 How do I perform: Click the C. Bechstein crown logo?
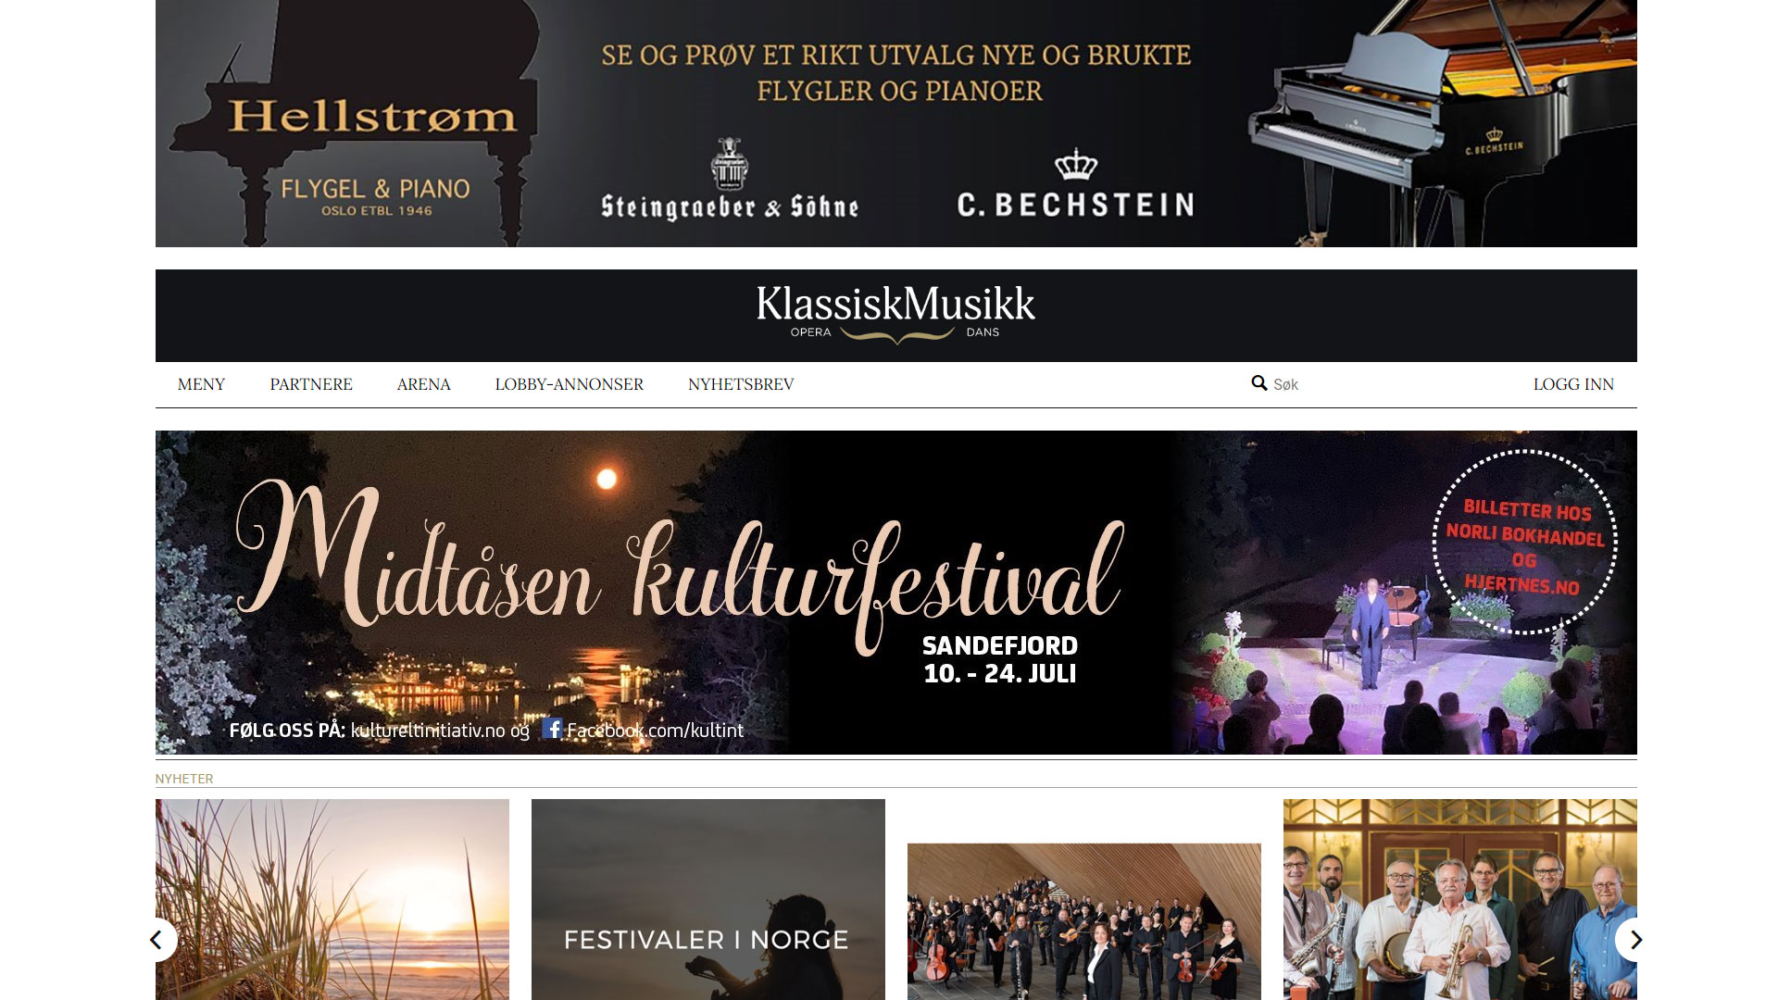(x=1075, y=165)
